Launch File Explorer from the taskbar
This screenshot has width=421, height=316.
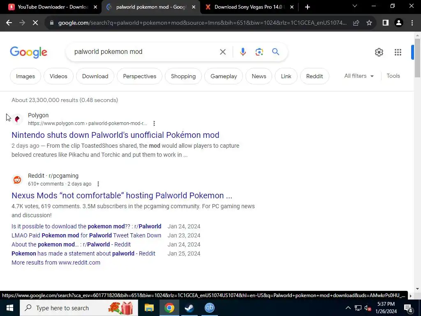point(149,308)
